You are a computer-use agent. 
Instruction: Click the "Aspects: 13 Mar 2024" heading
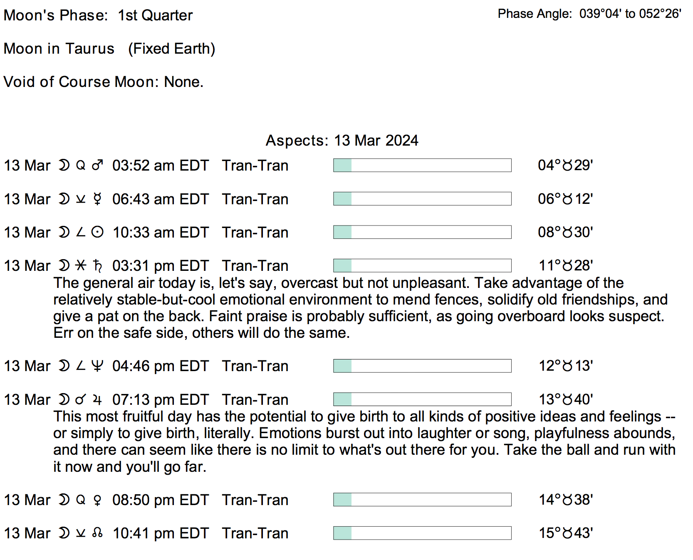click(342, 141)
